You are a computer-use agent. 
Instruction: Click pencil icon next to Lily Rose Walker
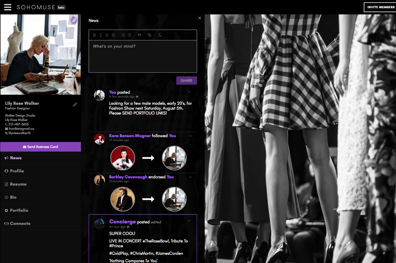75,104
